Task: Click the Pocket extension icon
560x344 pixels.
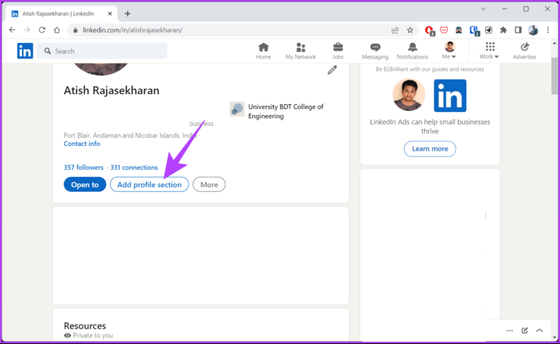Action: (444, 31)
